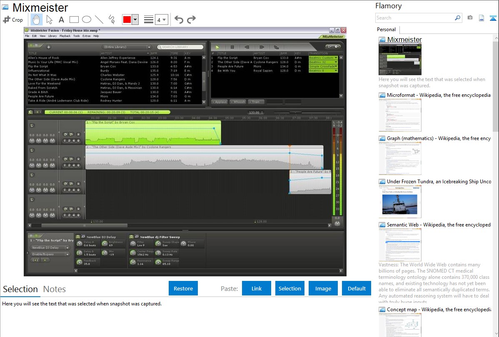Open Simple Crossfade transition dropdown
The height and width of the screenshot is (337, 499).
(323, 66)
